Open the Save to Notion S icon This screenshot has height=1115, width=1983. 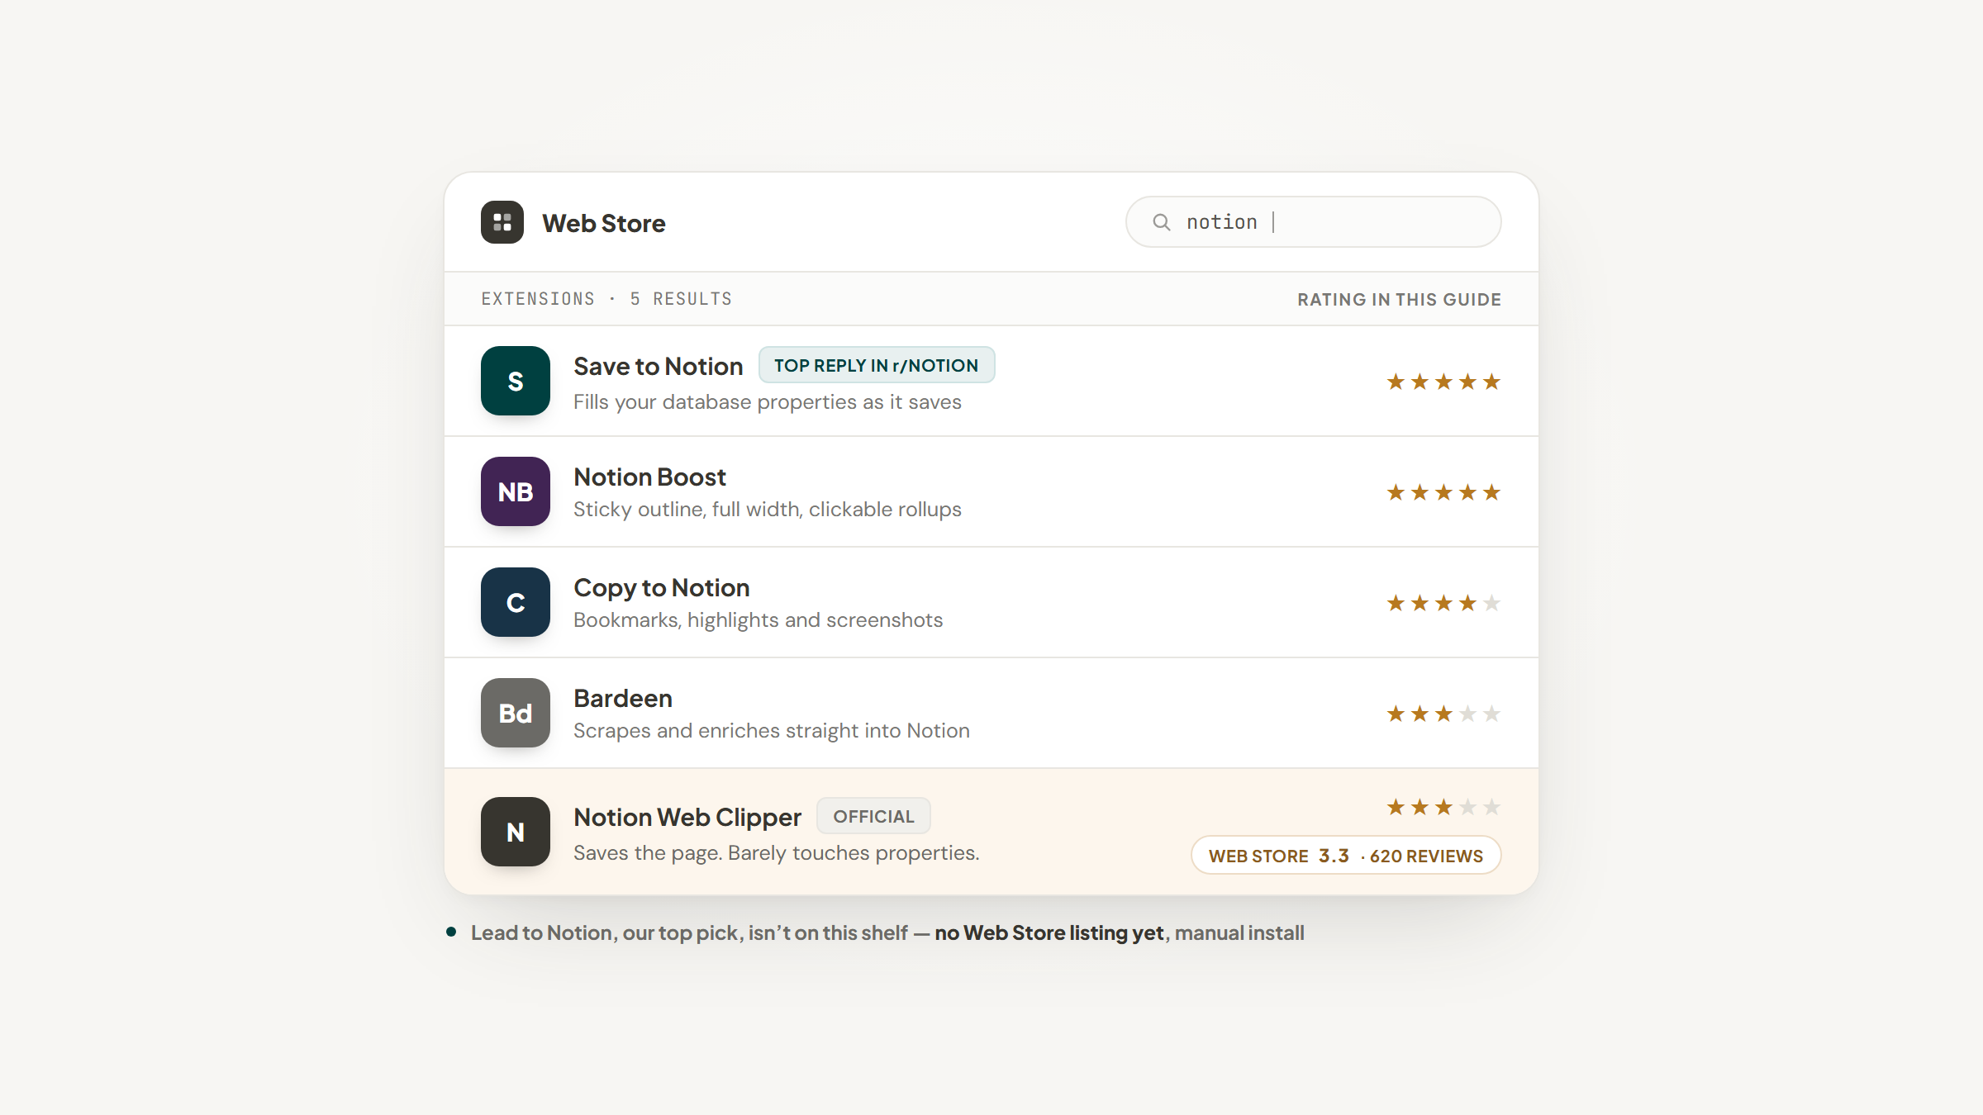point(516,381)
